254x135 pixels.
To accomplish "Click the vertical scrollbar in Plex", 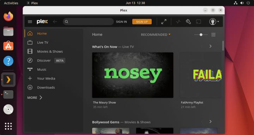I will click(x=223, y=46).
